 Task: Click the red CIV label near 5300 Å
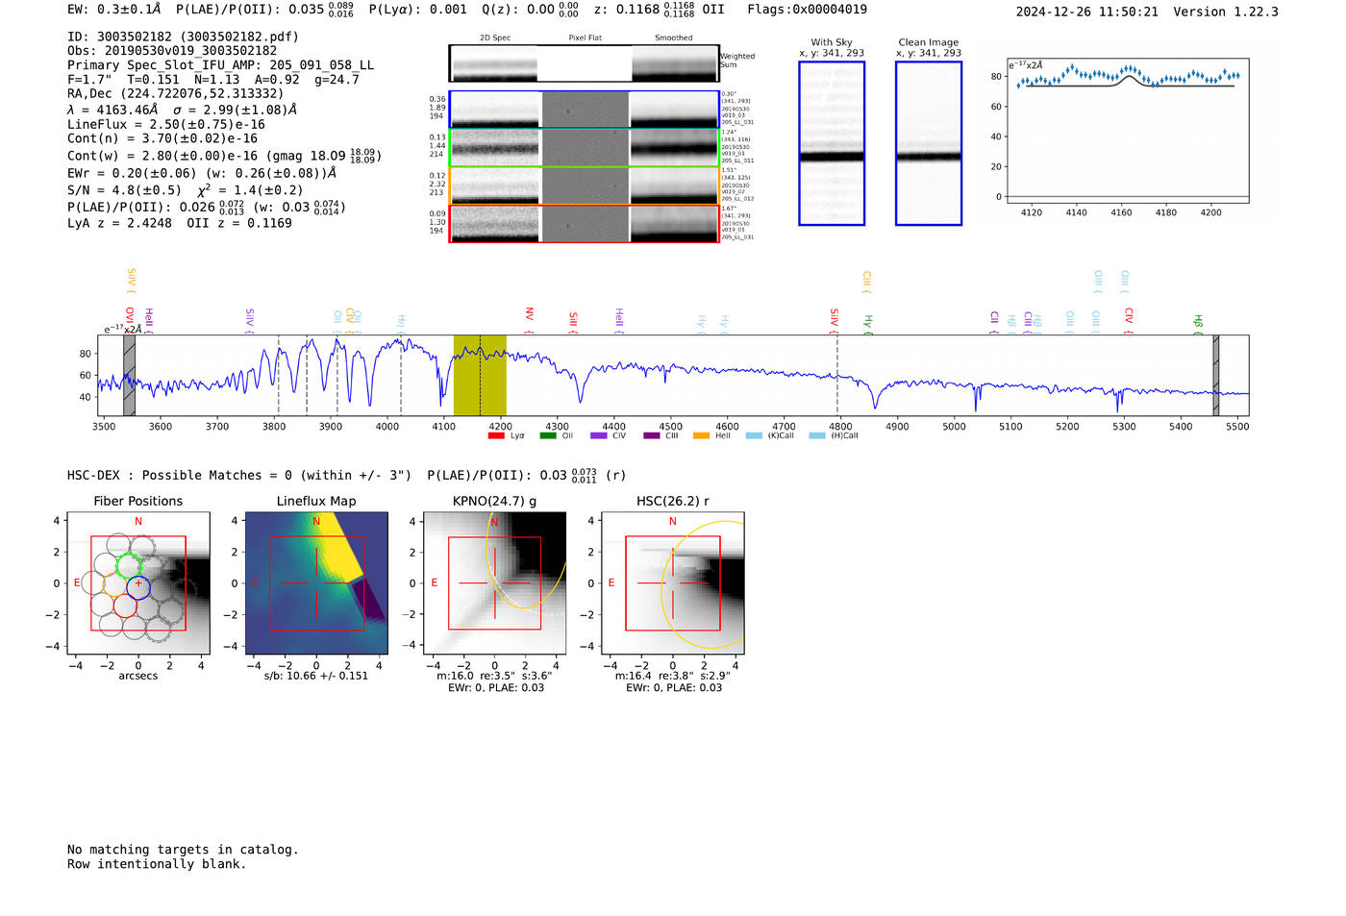click(1129, 319)
